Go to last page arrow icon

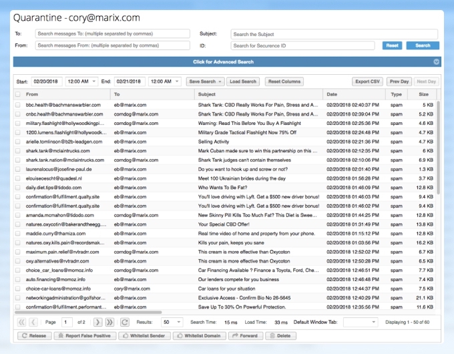coord(109,322)
